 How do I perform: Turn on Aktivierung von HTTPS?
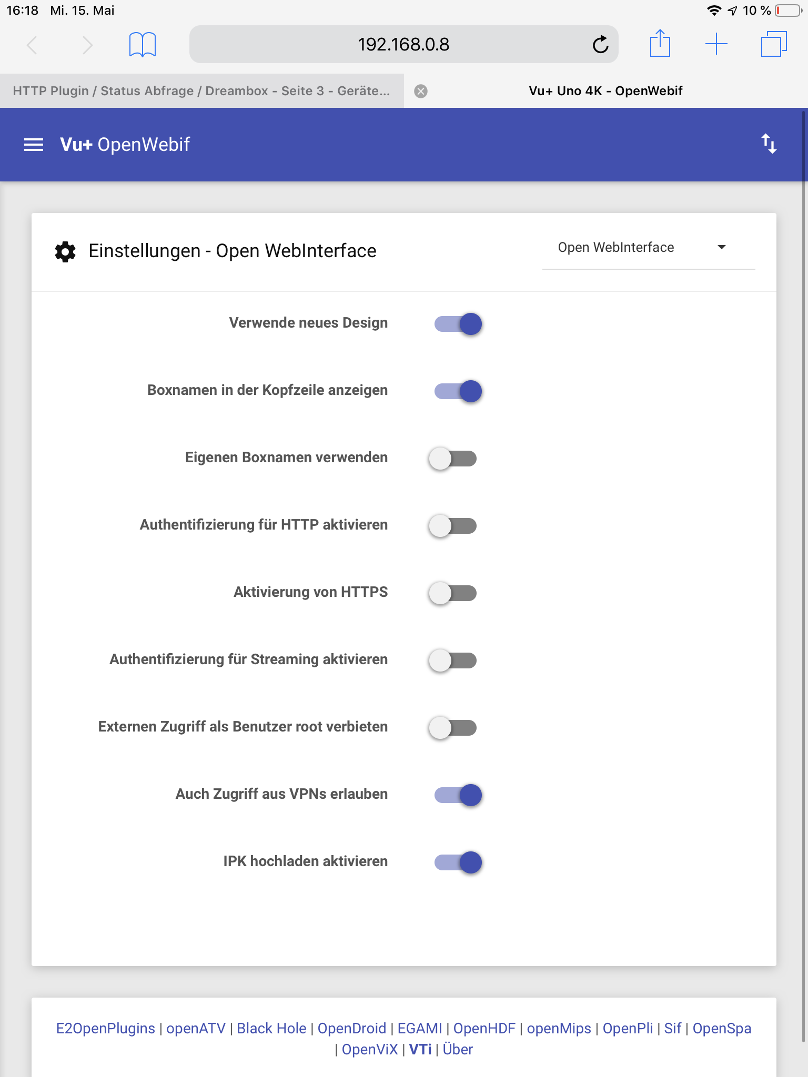pyautogui.click(x=452, y=593)
